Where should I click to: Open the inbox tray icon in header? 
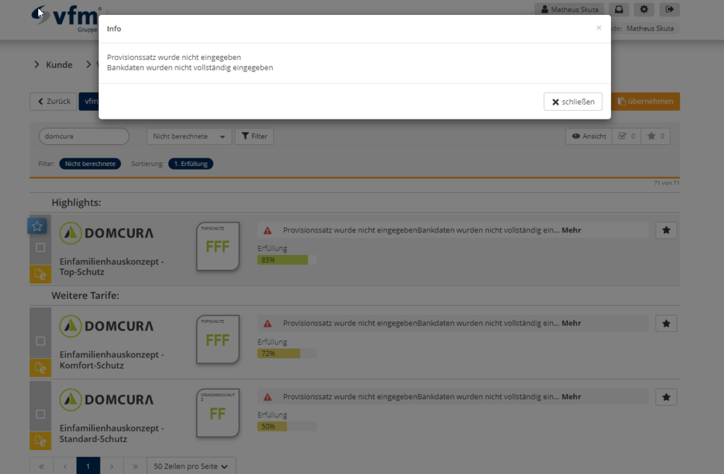(619, 9)
